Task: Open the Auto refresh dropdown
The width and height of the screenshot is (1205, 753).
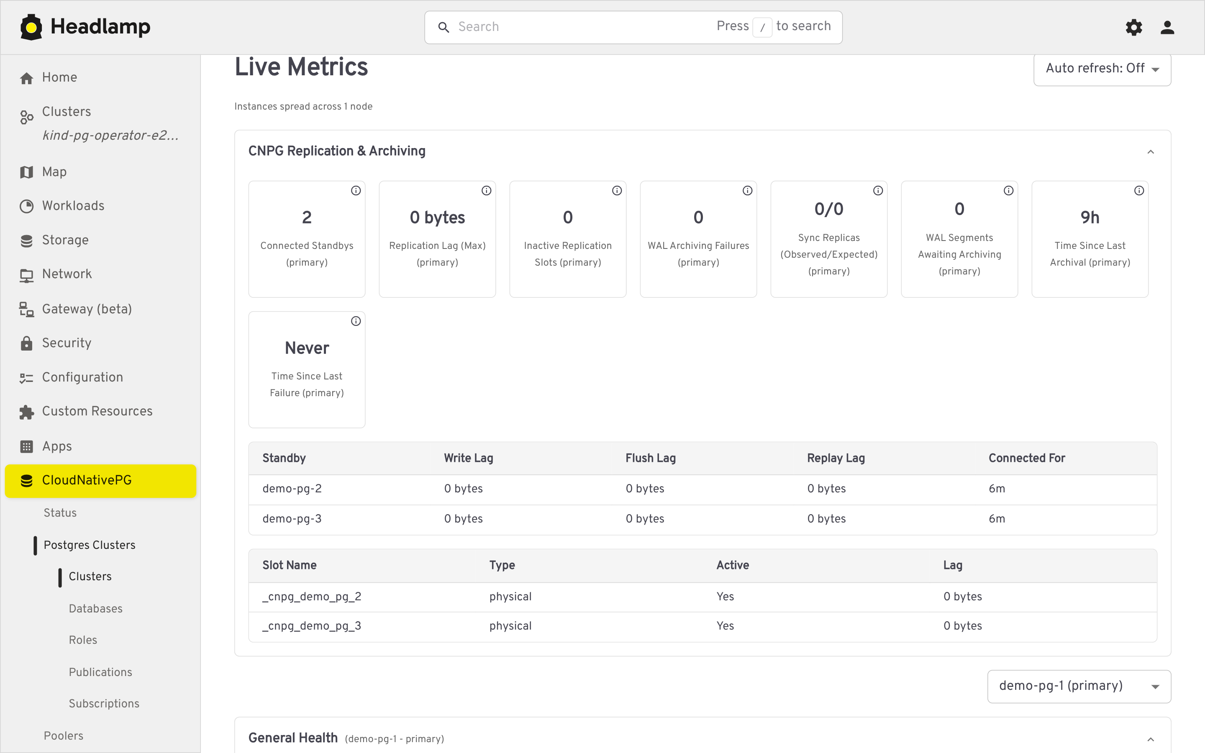Action: (1102, 69)
